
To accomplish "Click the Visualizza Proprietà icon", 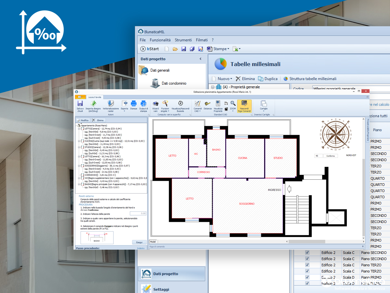I will tap(218, 104).
